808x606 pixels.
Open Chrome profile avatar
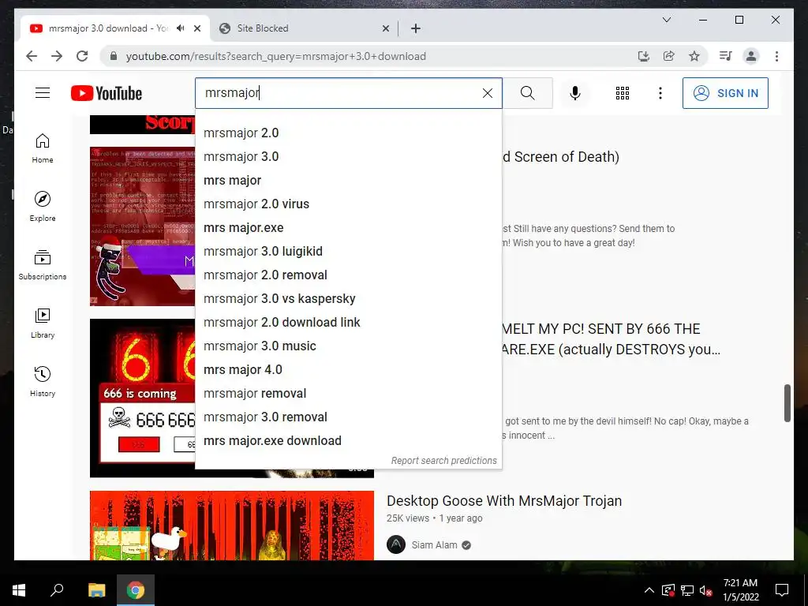pos(751,56)
